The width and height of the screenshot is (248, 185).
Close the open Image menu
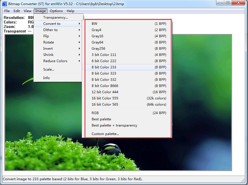40,11
